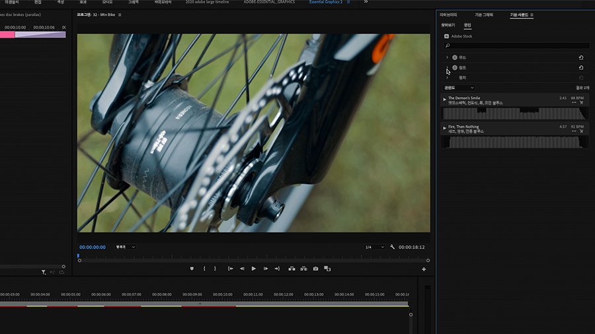Reset the 필터 section
This screenshot has height=334, width=595.
[x=581, y=78]
